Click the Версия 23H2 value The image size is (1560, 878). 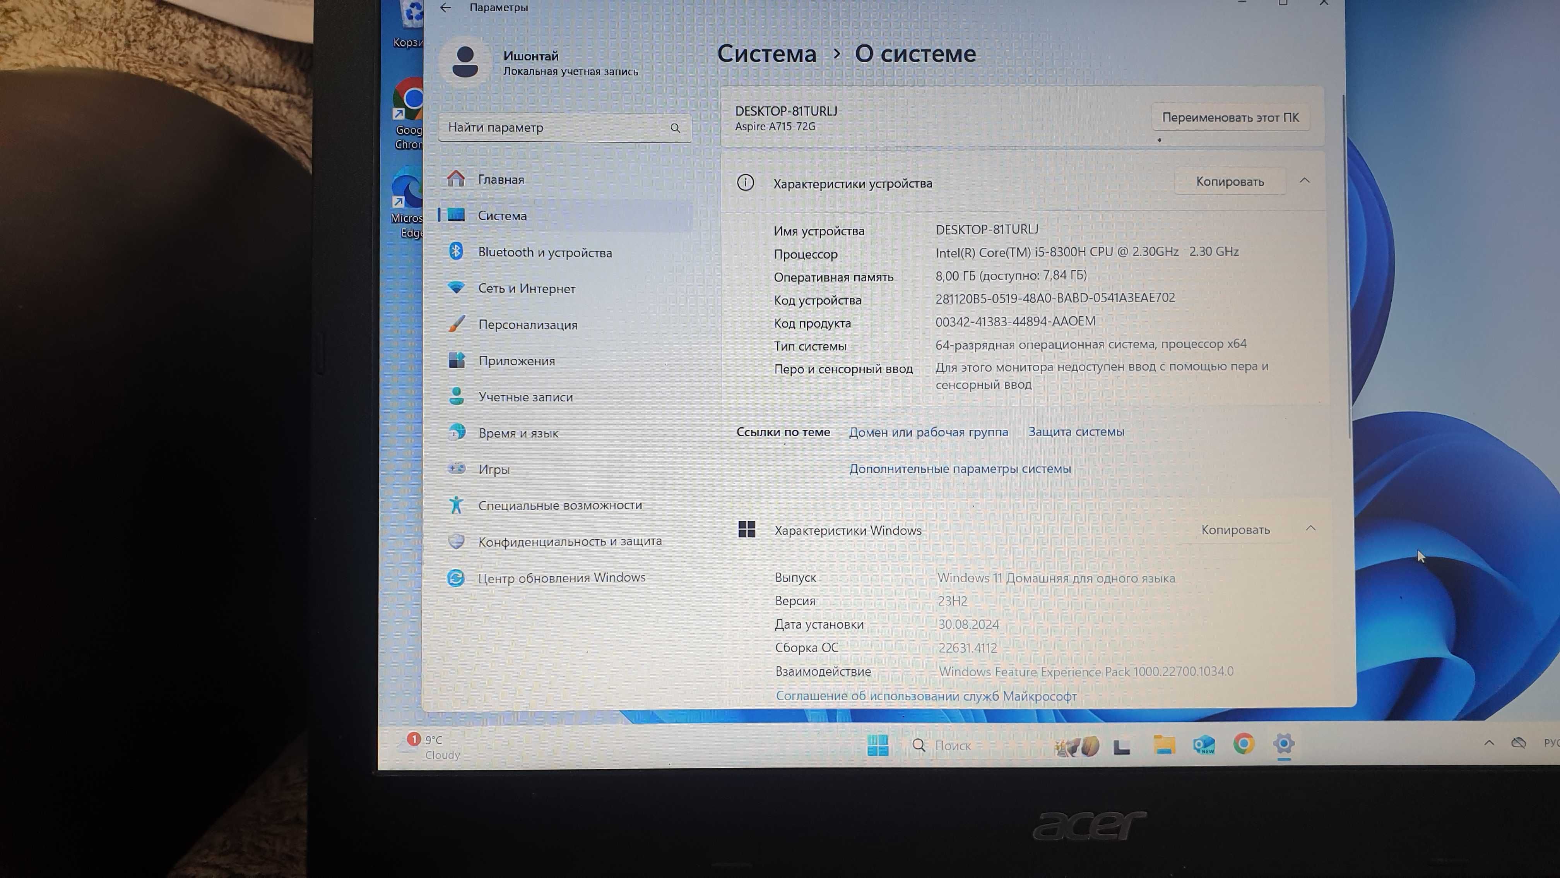[x=953, y=601]
